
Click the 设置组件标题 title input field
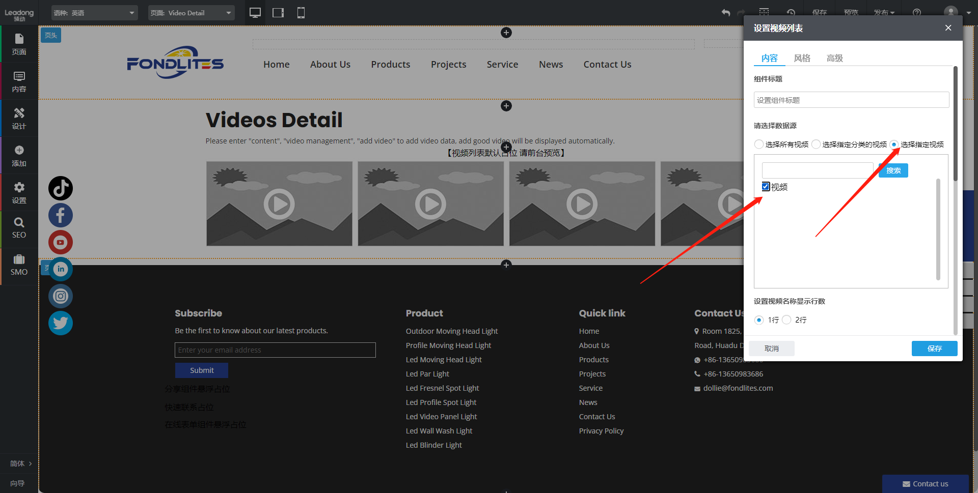pyautogui.click(x=851, y=100)
